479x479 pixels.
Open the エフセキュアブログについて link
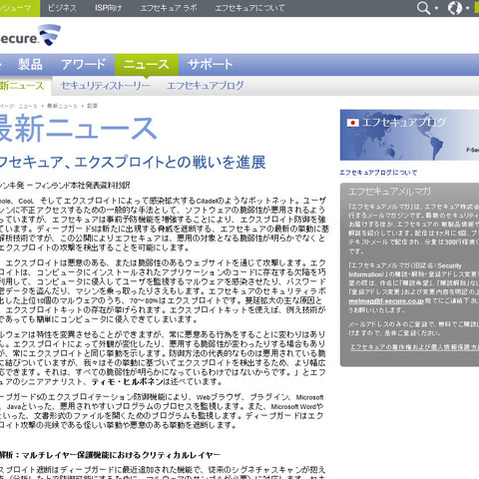[x=378, y=173]
